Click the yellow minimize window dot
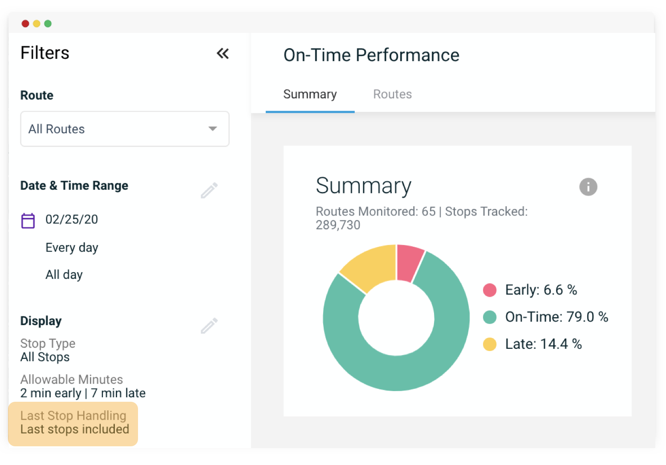The image size is (666, 465). point(37,24)
